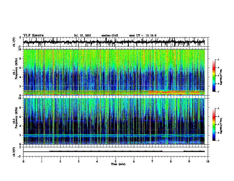Click the "ch.3(V)" axis label
Viewport: 234px width, 181px height.
point(14,152)
